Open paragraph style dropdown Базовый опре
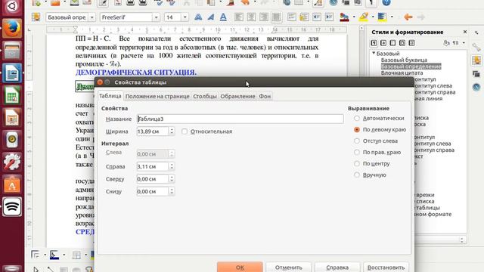Viewport: 484px width, 272px height. (x=92, y=17)
